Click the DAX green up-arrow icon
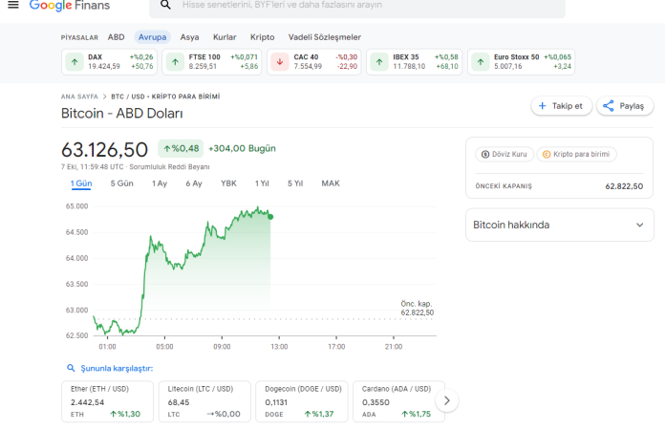 point(74,62)
